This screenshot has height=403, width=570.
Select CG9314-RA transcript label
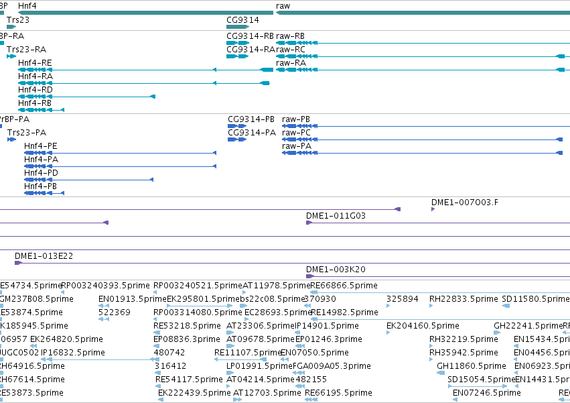click(x=251, y=50)
